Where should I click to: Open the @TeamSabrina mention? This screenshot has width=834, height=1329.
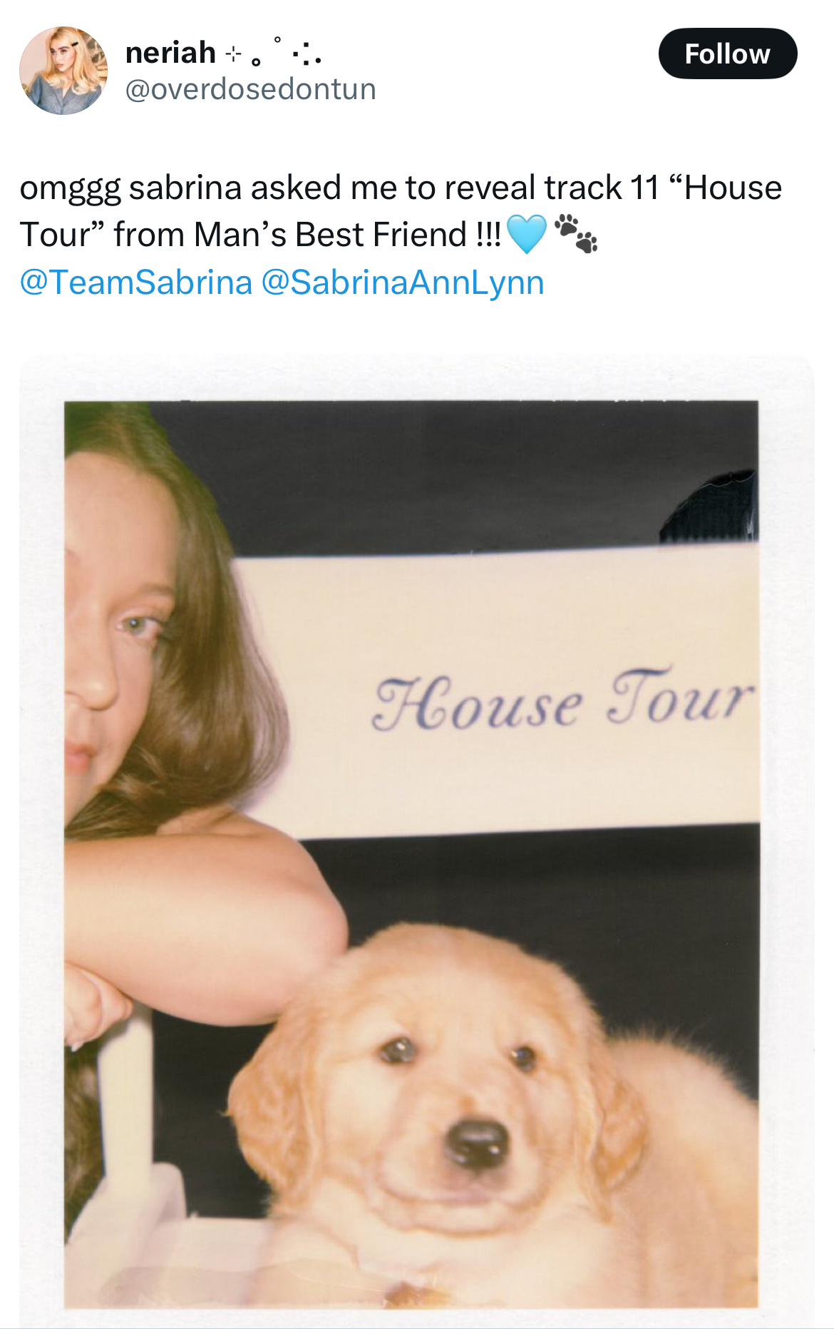(x=136, y=282)
